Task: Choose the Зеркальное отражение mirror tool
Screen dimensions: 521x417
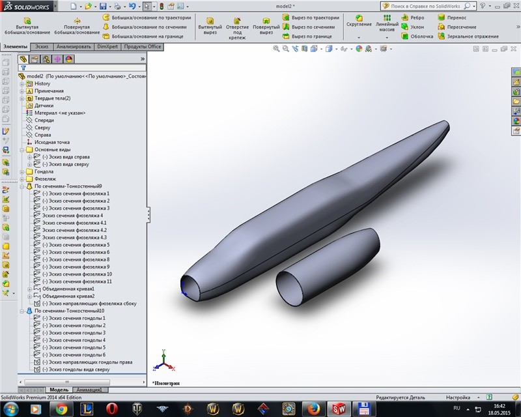Action: pos(468,36)
